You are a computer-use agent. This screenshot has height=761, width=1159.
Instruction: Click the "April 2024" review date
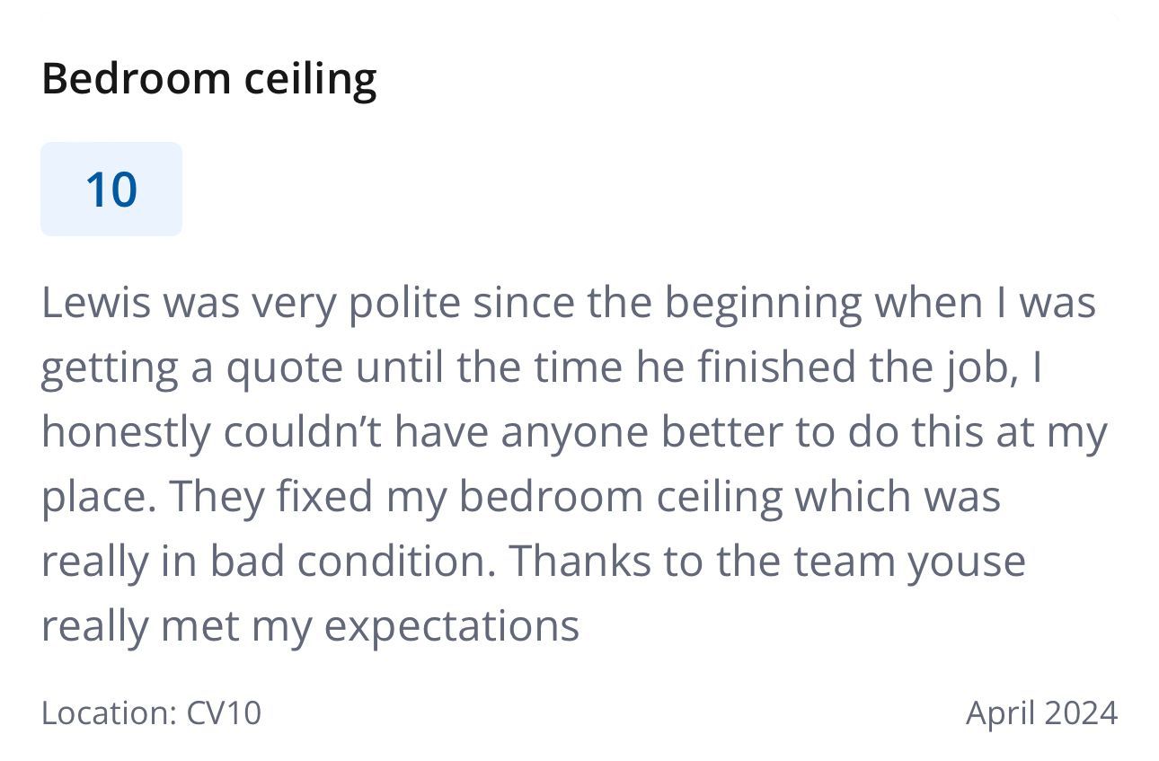pyautogui.click(x=1041, y=712)
